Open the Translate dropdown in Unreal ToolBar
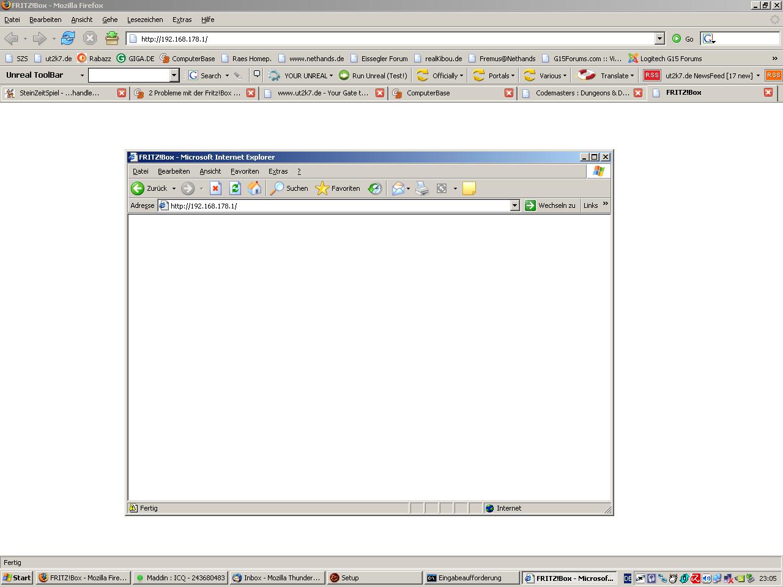The image size is (783, 587). click(606, 75)
